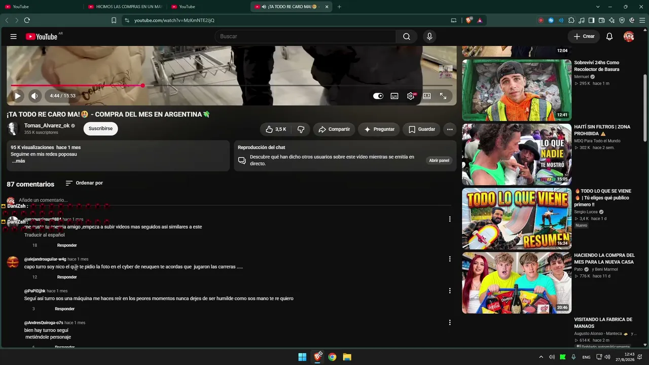Switch to theater mode
This screenshot has width=649, height=365.
[x=427, y=96]
